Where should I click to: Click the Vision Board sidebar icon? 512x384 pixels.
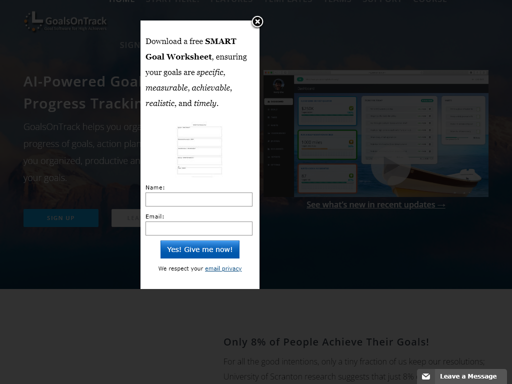(x=268, y=133)
